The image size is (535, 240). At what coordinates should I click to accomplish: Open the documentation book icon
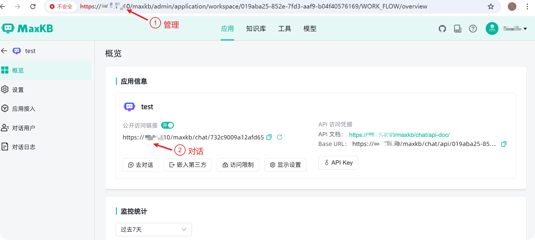[x=457, y=29]
